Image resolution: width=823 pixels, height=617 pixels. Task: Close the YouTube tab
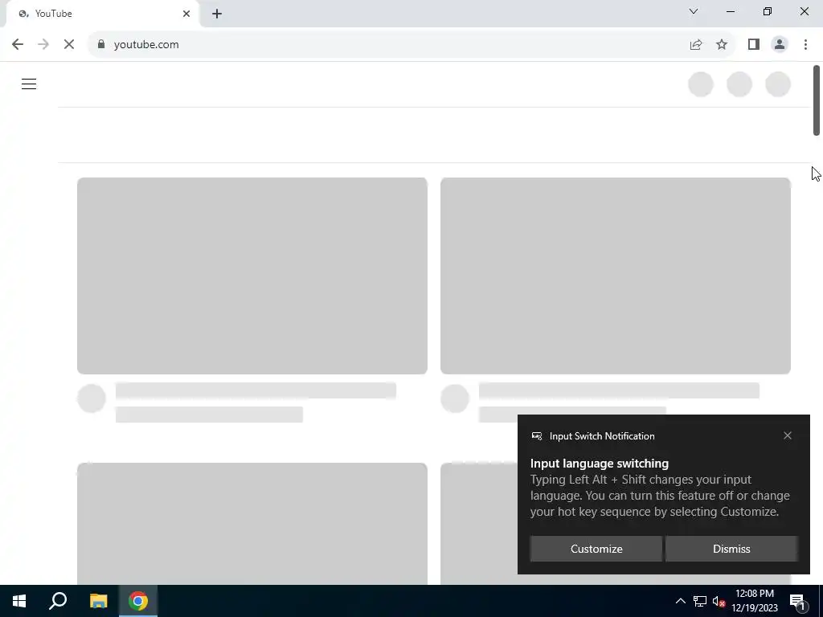(186, 14)
